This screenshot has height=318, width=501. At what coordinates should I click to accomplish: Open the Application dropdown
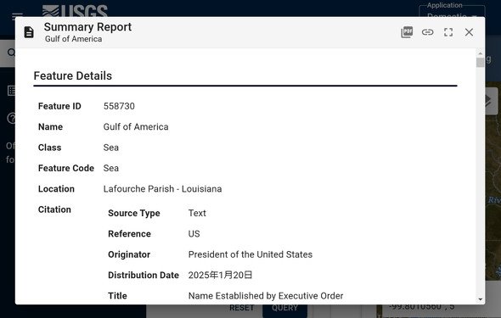(452, 12)
